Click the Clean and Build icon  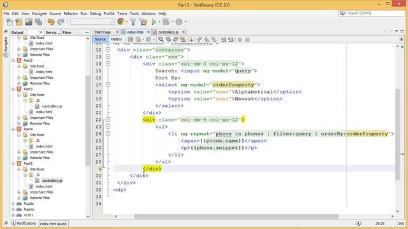[x=143, y=22]
